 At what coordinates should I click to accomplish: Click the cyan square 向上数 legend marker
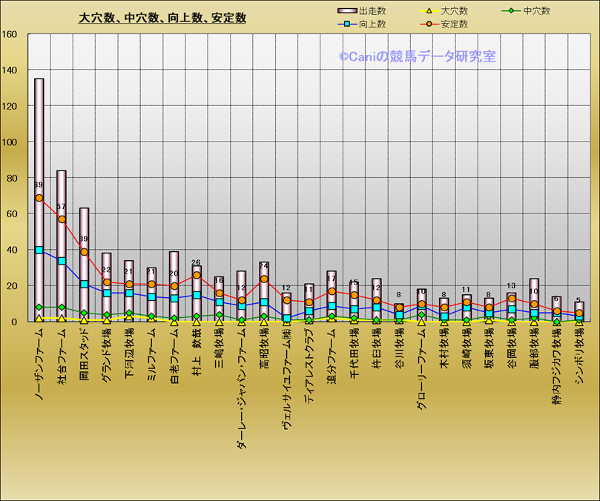click(347, 24)
